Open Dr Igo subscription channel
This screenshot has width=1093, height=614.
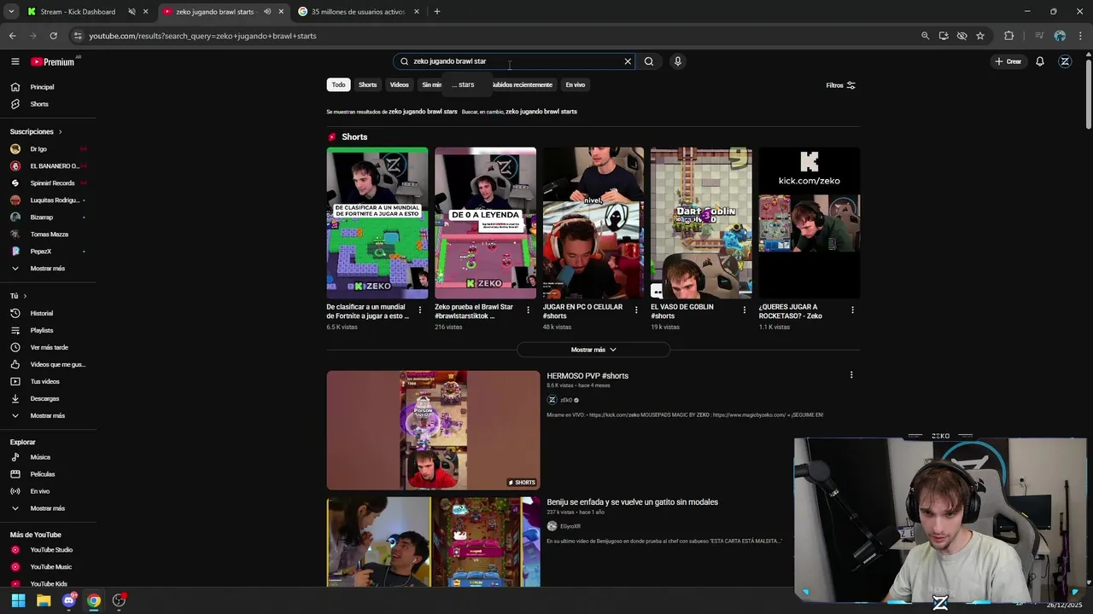coord(38,149)
